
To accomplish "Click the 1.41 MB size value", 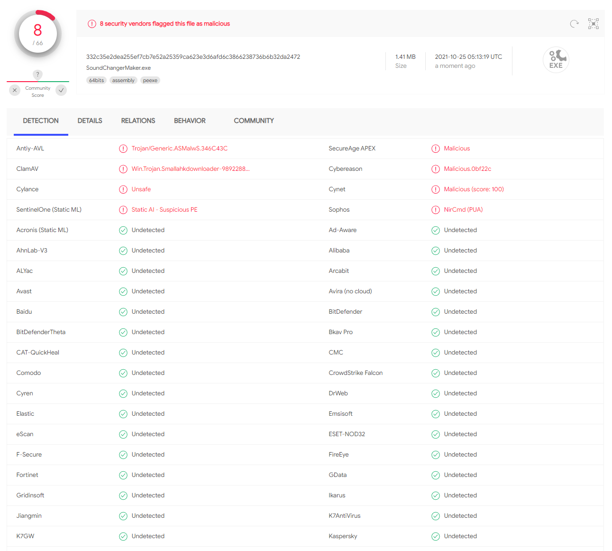I will click(x=405, y=57).
